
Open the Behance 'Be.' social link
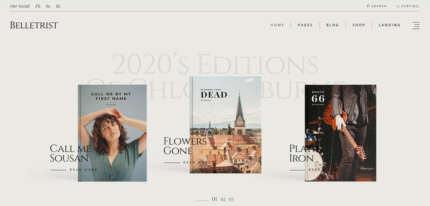click(x=58, y=6)
